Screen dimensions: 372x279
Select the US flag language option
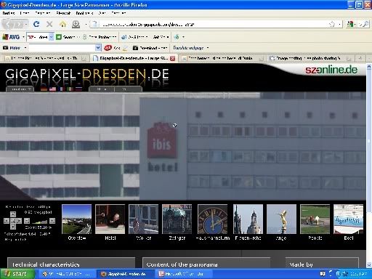[52, 89]
